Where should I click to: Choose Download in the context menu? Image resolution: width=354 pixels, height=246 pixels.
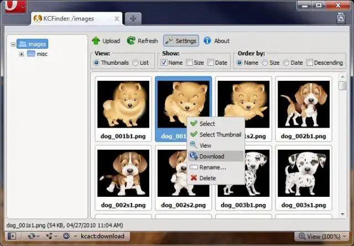coord(216,156)
